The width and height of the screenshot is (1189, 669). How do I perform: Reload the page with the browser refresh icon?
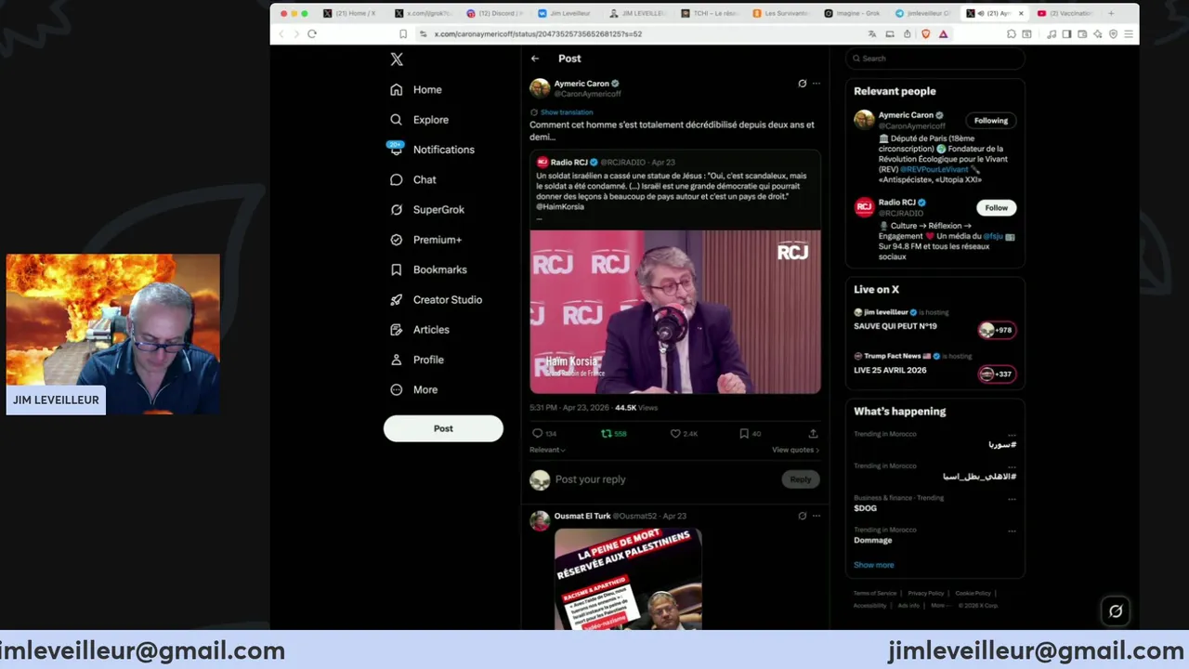[x=312, y=33]
